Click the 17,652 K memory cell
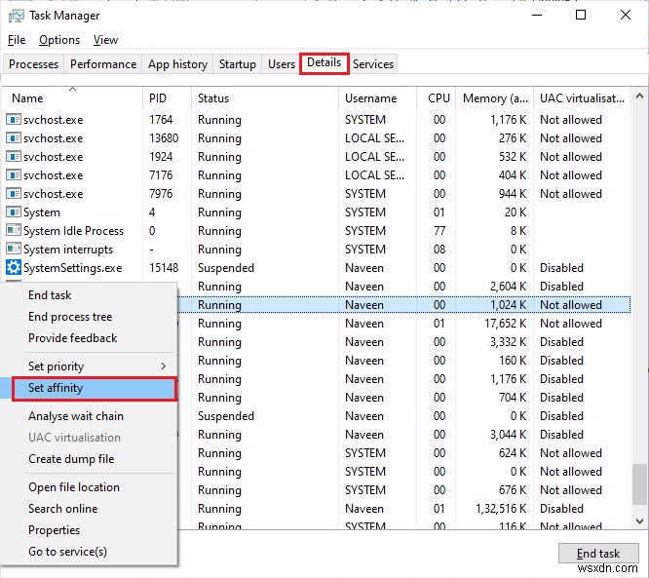649x578 pixels. [506, 324]
